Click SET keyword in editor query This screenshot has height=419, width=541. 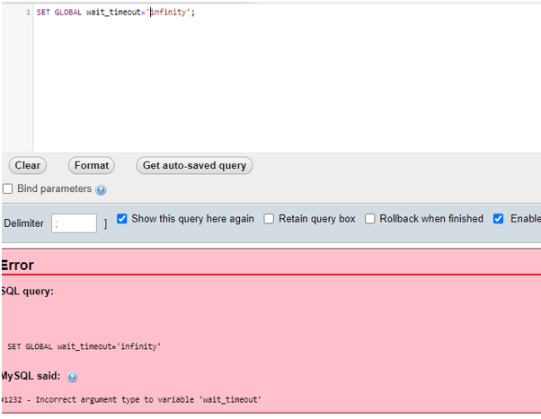[x=43, y=13]
